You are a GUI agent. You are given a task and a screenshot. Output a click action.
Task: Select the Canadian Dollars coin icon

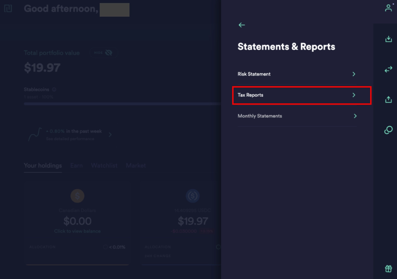tap(77, 196)
